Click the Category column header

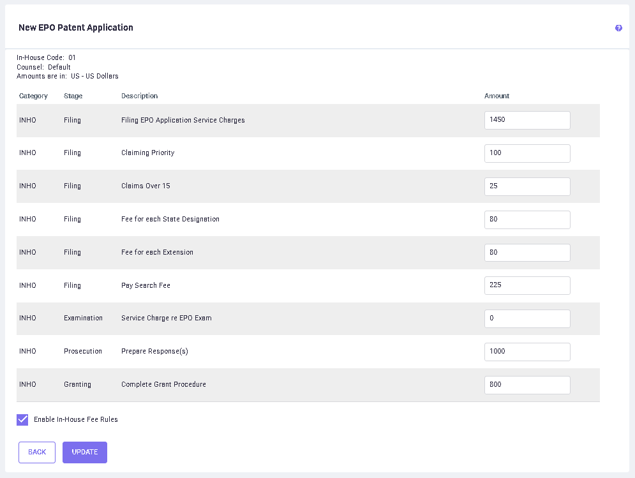coord(33,96)
